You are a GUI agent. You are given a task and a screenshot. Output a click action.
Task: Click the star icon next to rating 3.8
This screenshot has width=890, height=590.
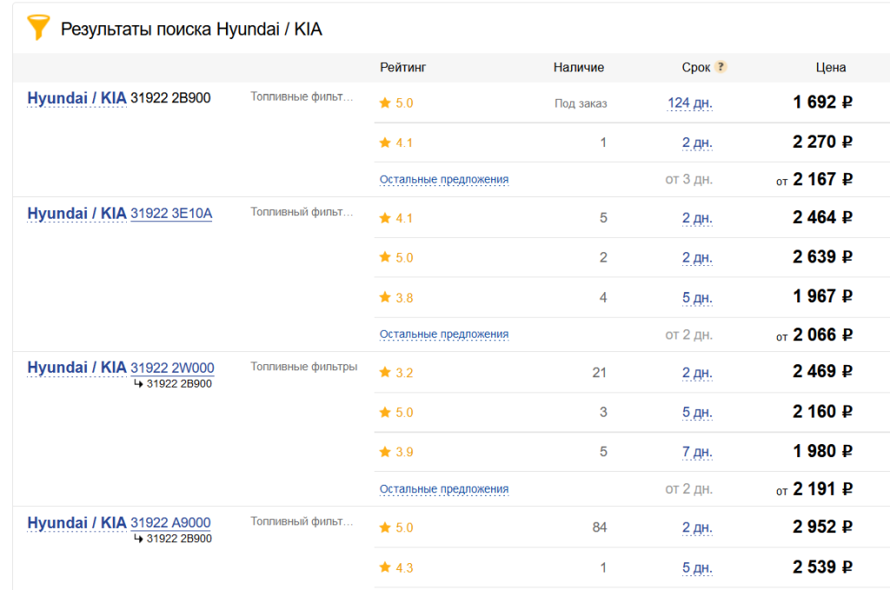[385, 298]
